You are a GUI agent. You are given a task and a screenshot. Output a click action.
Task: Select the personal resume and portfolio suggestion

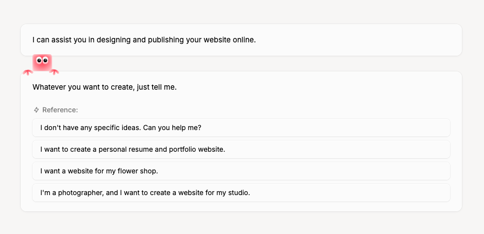click(241, 149)
